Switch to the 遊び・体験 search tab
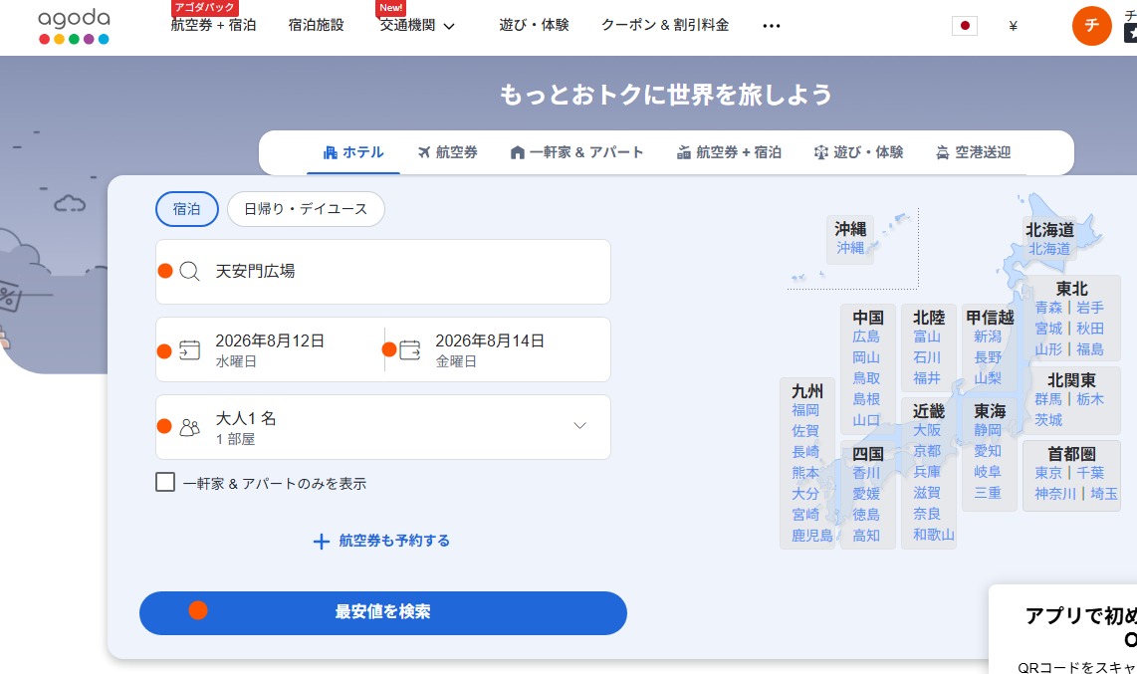This screenshot has width=1137, height=674. pos(858,152)
